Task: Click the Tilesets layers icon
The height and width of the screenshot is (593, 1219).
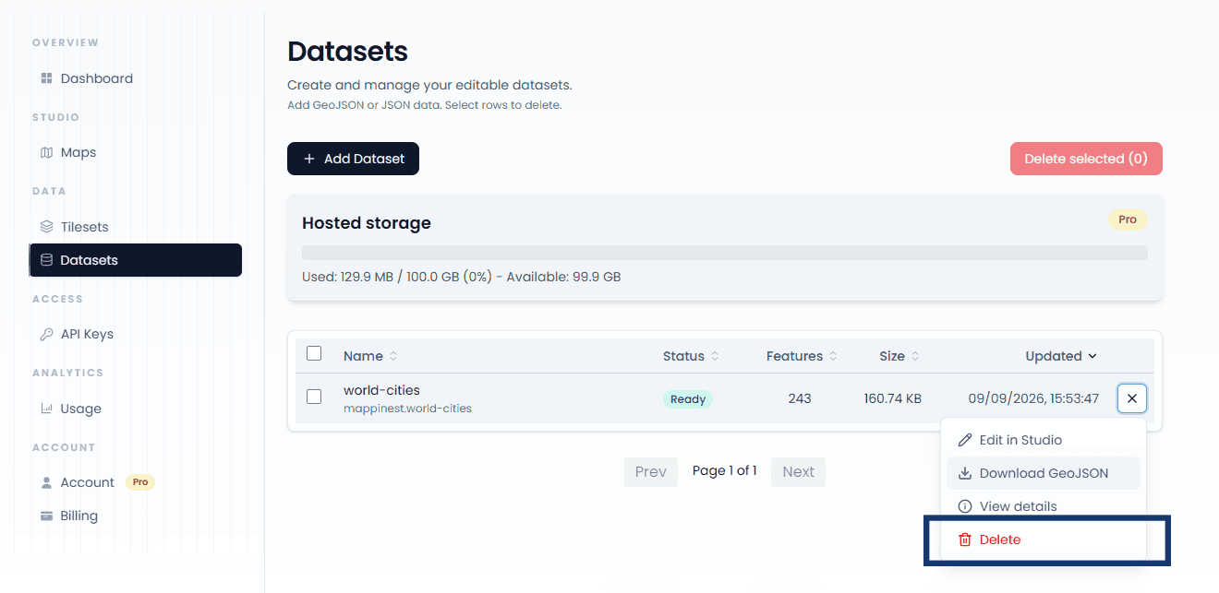Action: 46,227
